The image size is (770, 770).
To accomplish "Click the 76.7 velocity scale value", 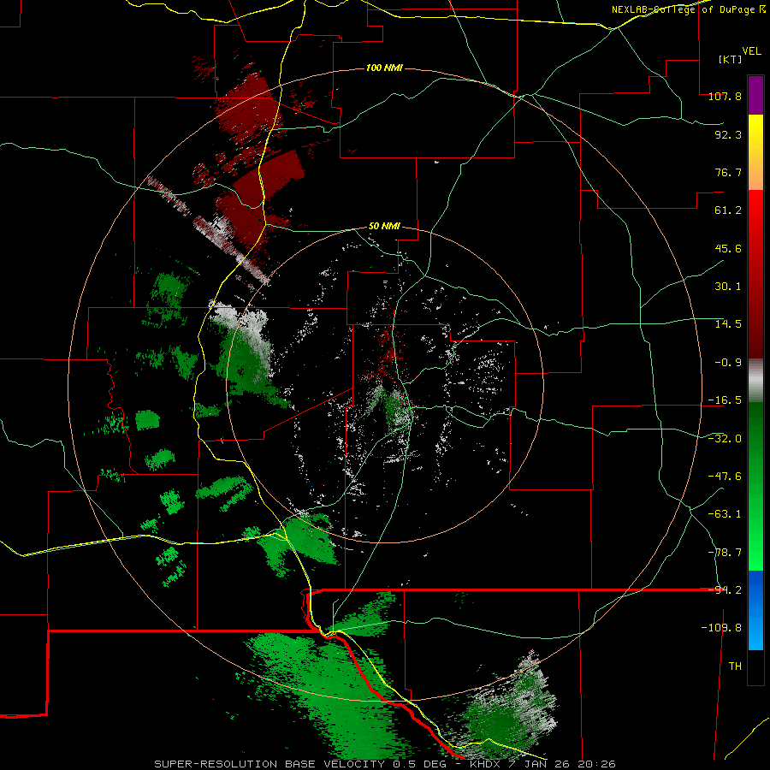I will pos(728,172).
